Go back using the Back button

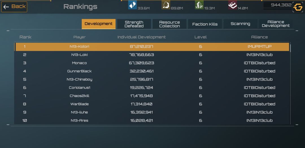tap(14, 7)
